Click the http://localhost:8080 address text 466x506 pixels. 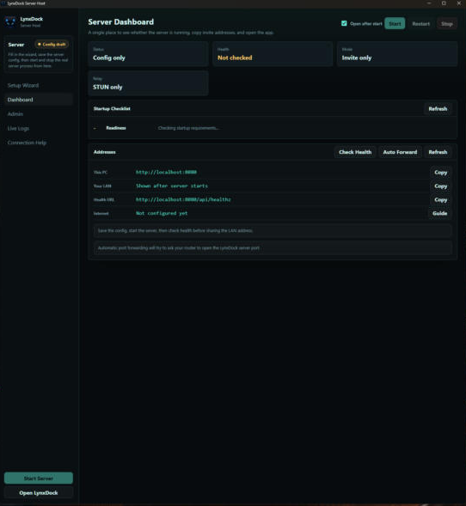point(166,173)
